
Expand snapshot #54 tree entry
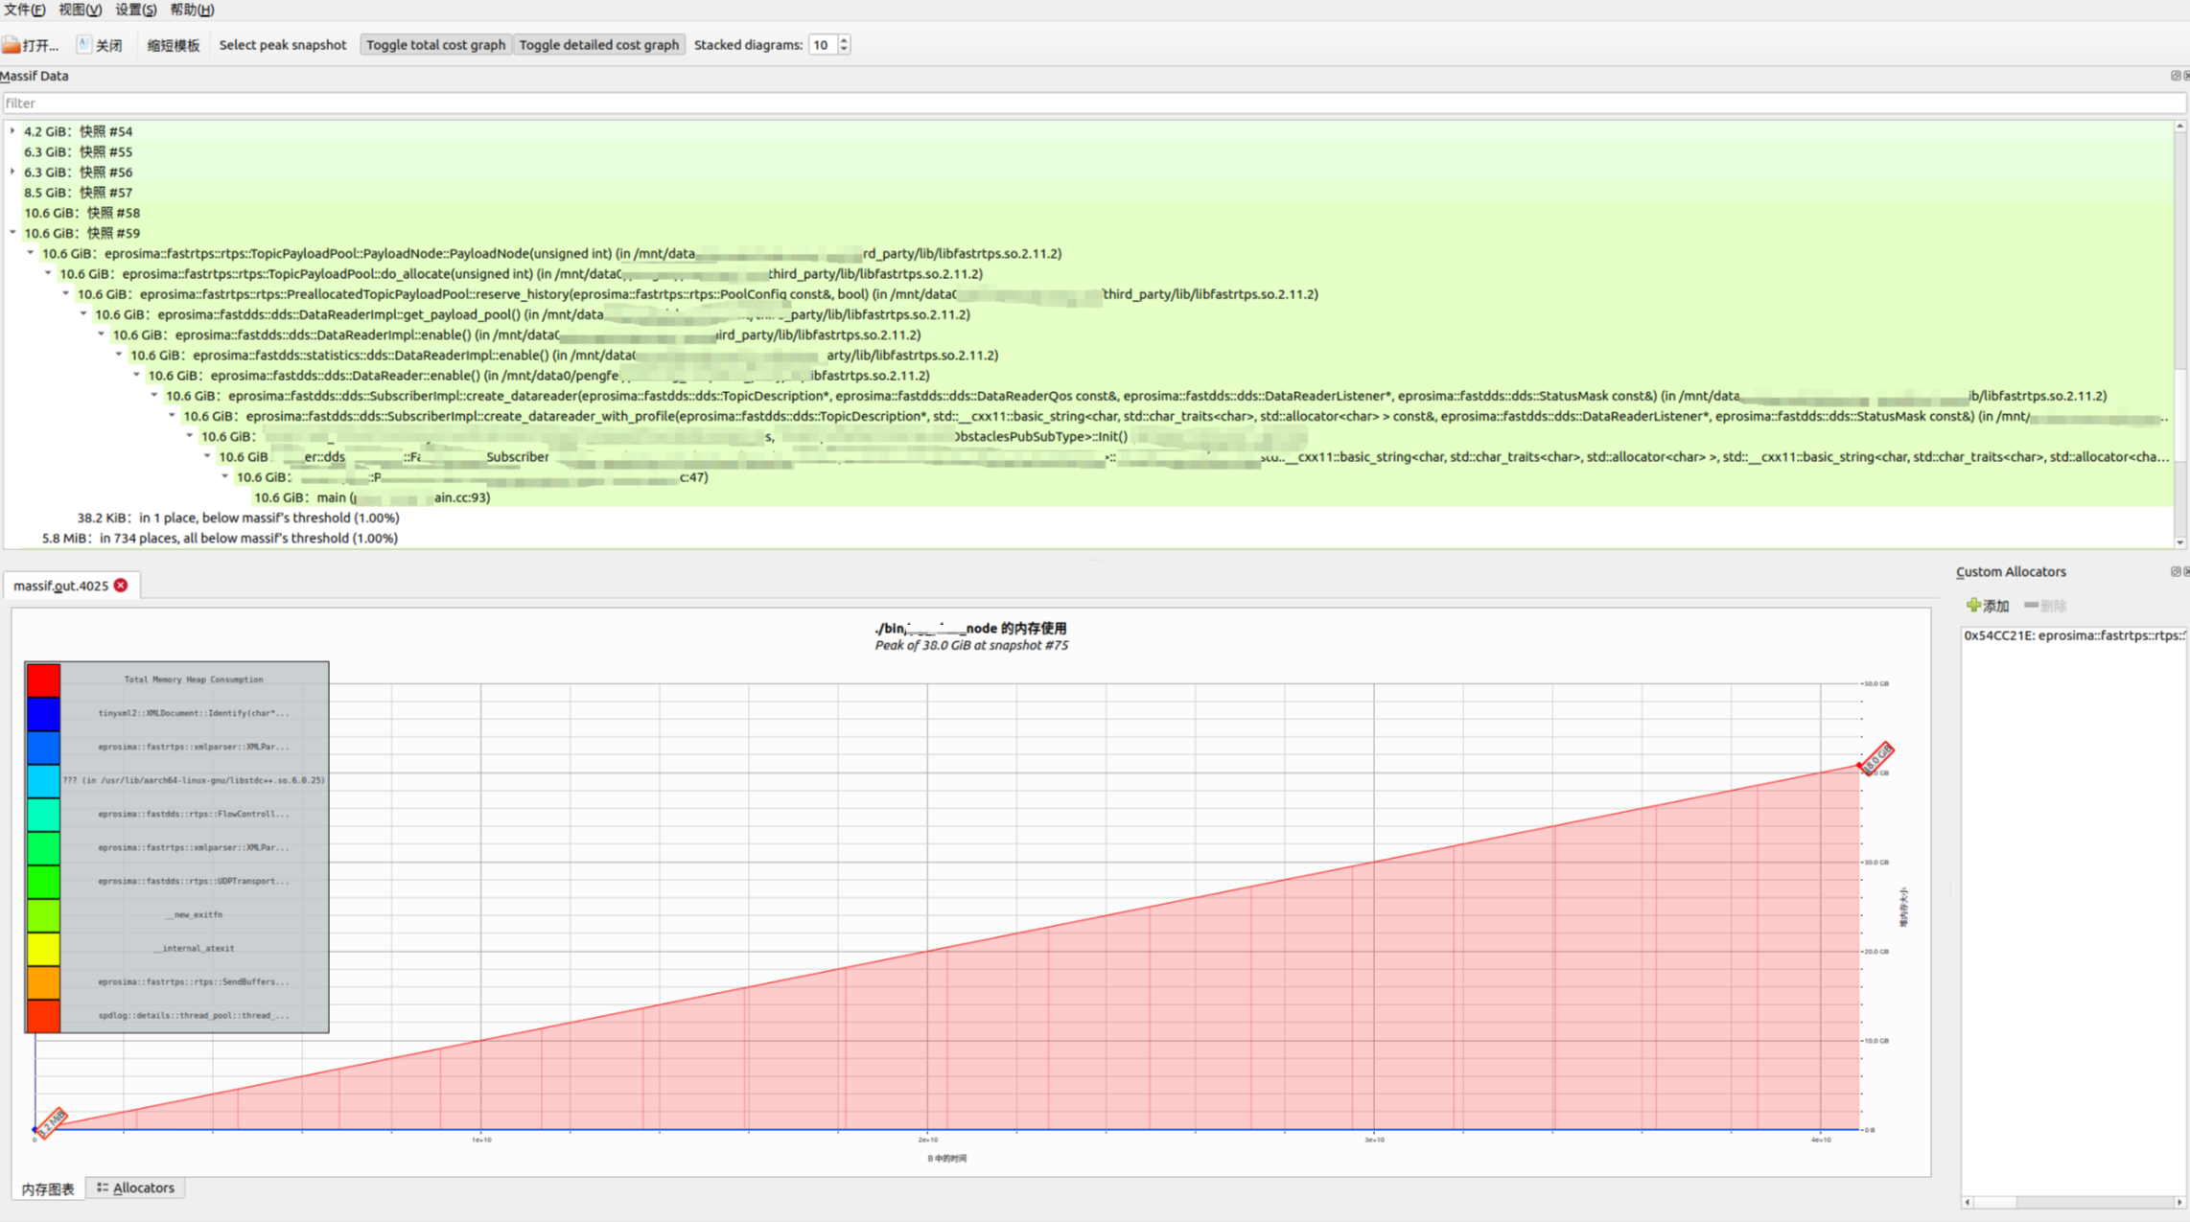tap(12, 131)
